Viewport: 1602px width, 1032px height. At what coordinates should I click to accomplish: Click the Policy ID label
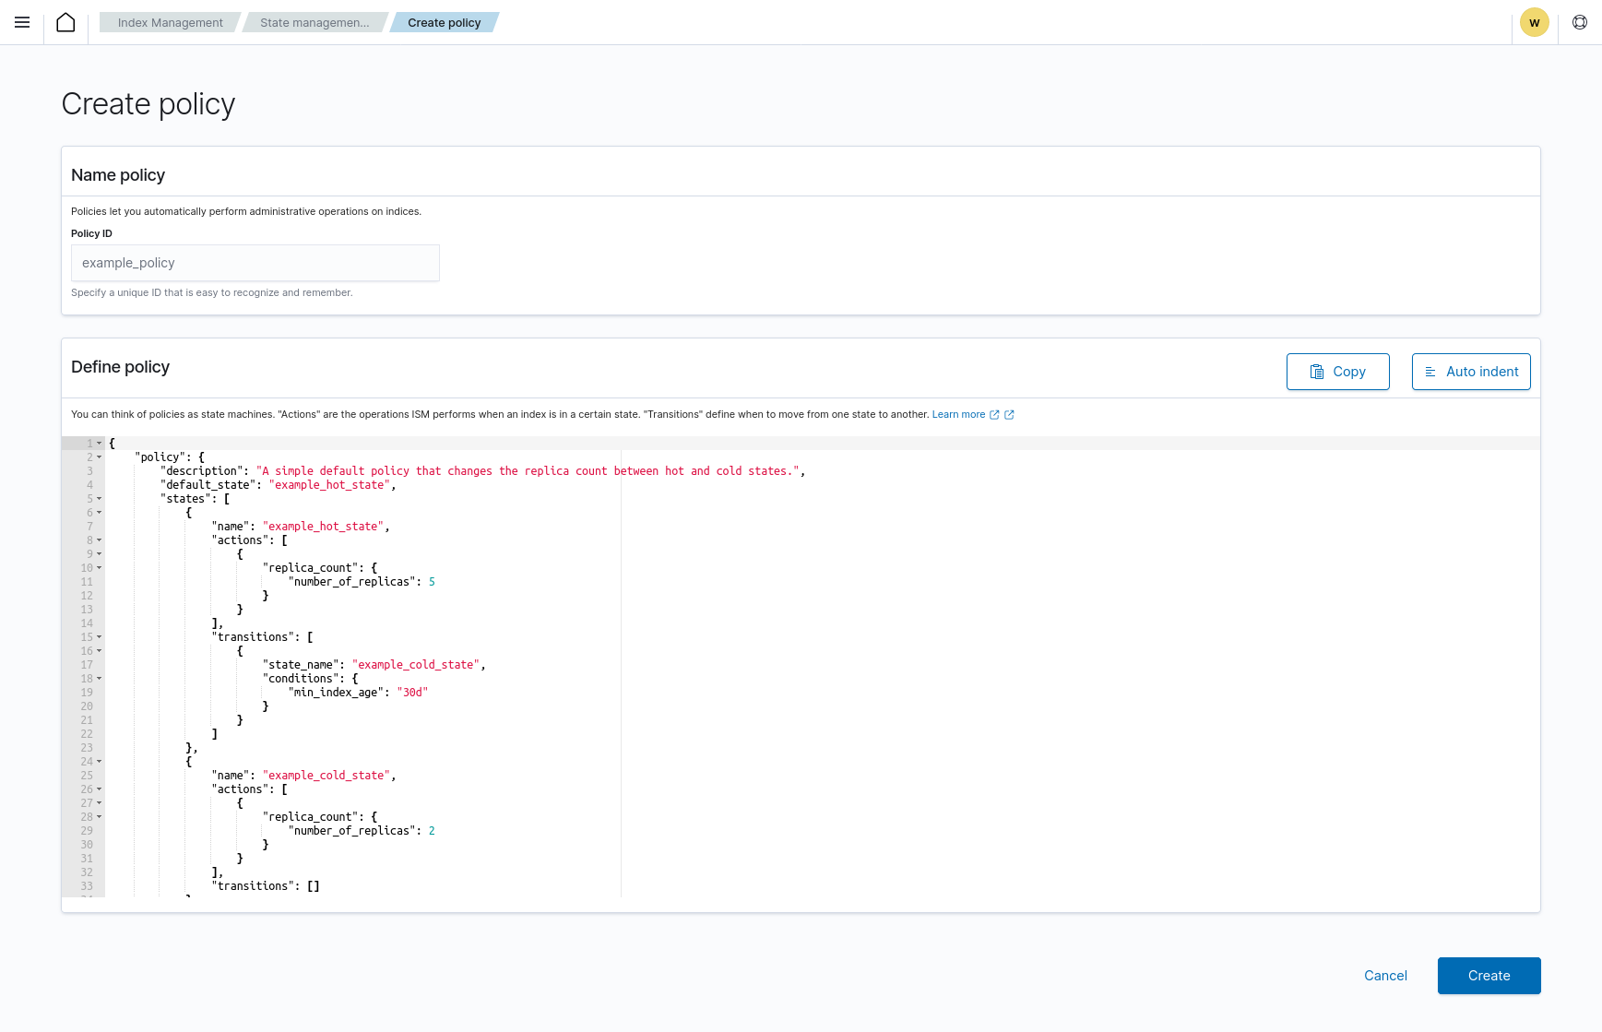click(91, 234)
